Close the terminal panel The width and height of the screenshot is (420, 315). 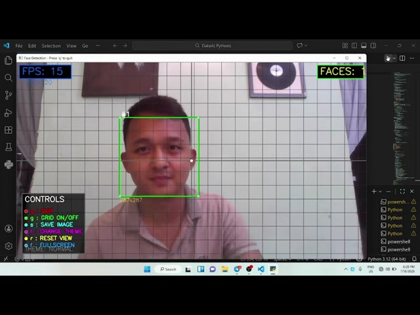[x=411, y=191]
